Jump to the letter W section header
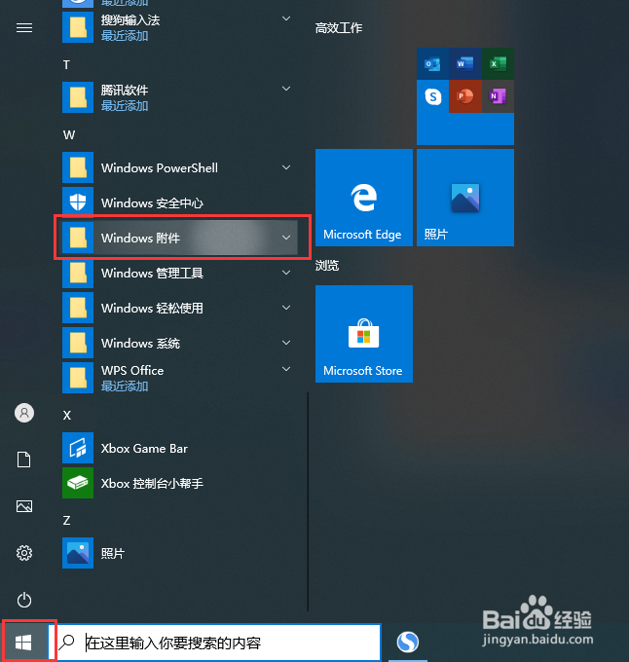The height and width of the screenshot is (662, 629). 69,135
